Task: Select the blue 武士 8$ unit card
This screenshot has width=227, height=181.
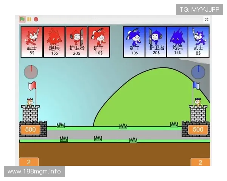Action: [x=199, y=41]
